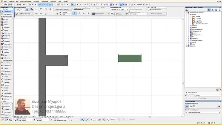222x125 pixels.
Task: Click the План этажа и разрез button
Action: (x=62, y=9)
